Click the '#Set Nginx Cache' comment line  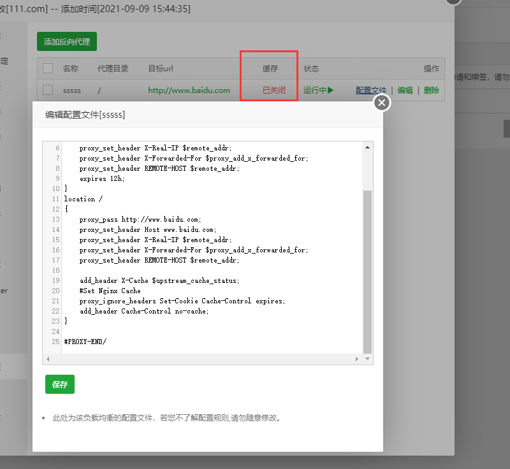(110, 291)
